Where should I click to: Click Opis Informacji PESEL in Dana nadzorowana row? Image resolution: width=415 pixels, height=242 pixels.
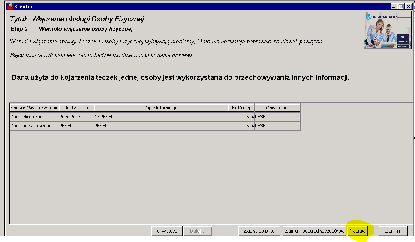[161, 126]
